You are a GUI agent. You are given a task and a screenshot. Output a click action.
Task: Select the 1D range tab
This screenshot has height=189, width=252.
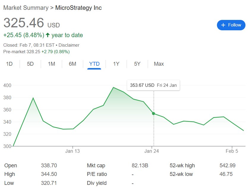click(x=9, y=64)
